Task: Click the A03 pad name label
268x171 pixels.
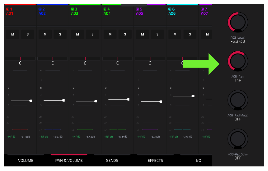Action: (x=75, y=13)
